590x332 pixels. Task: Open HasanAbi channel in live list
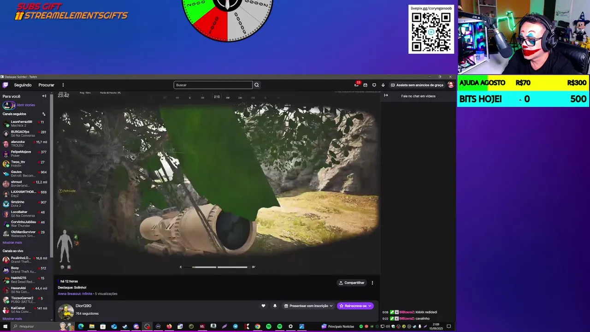pyautogui.click(x=26, y=290)
